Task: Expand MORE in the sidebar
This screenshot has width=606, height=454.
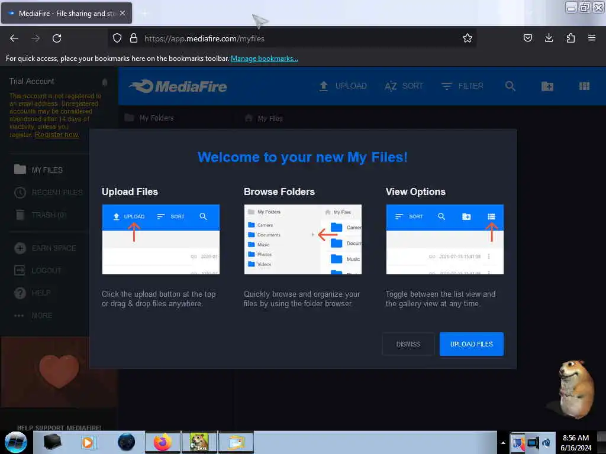Action: (33, 316)
